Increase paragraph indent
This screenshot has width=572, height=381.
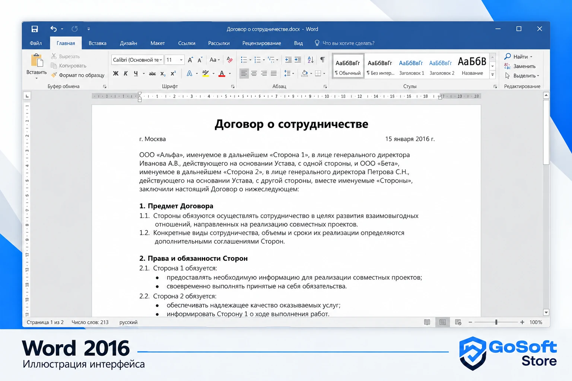(x=298, y=60)
